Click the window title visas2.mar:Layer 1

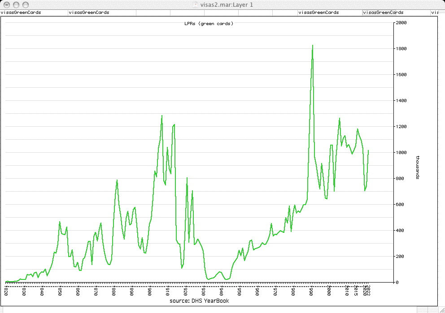[227, 4]
